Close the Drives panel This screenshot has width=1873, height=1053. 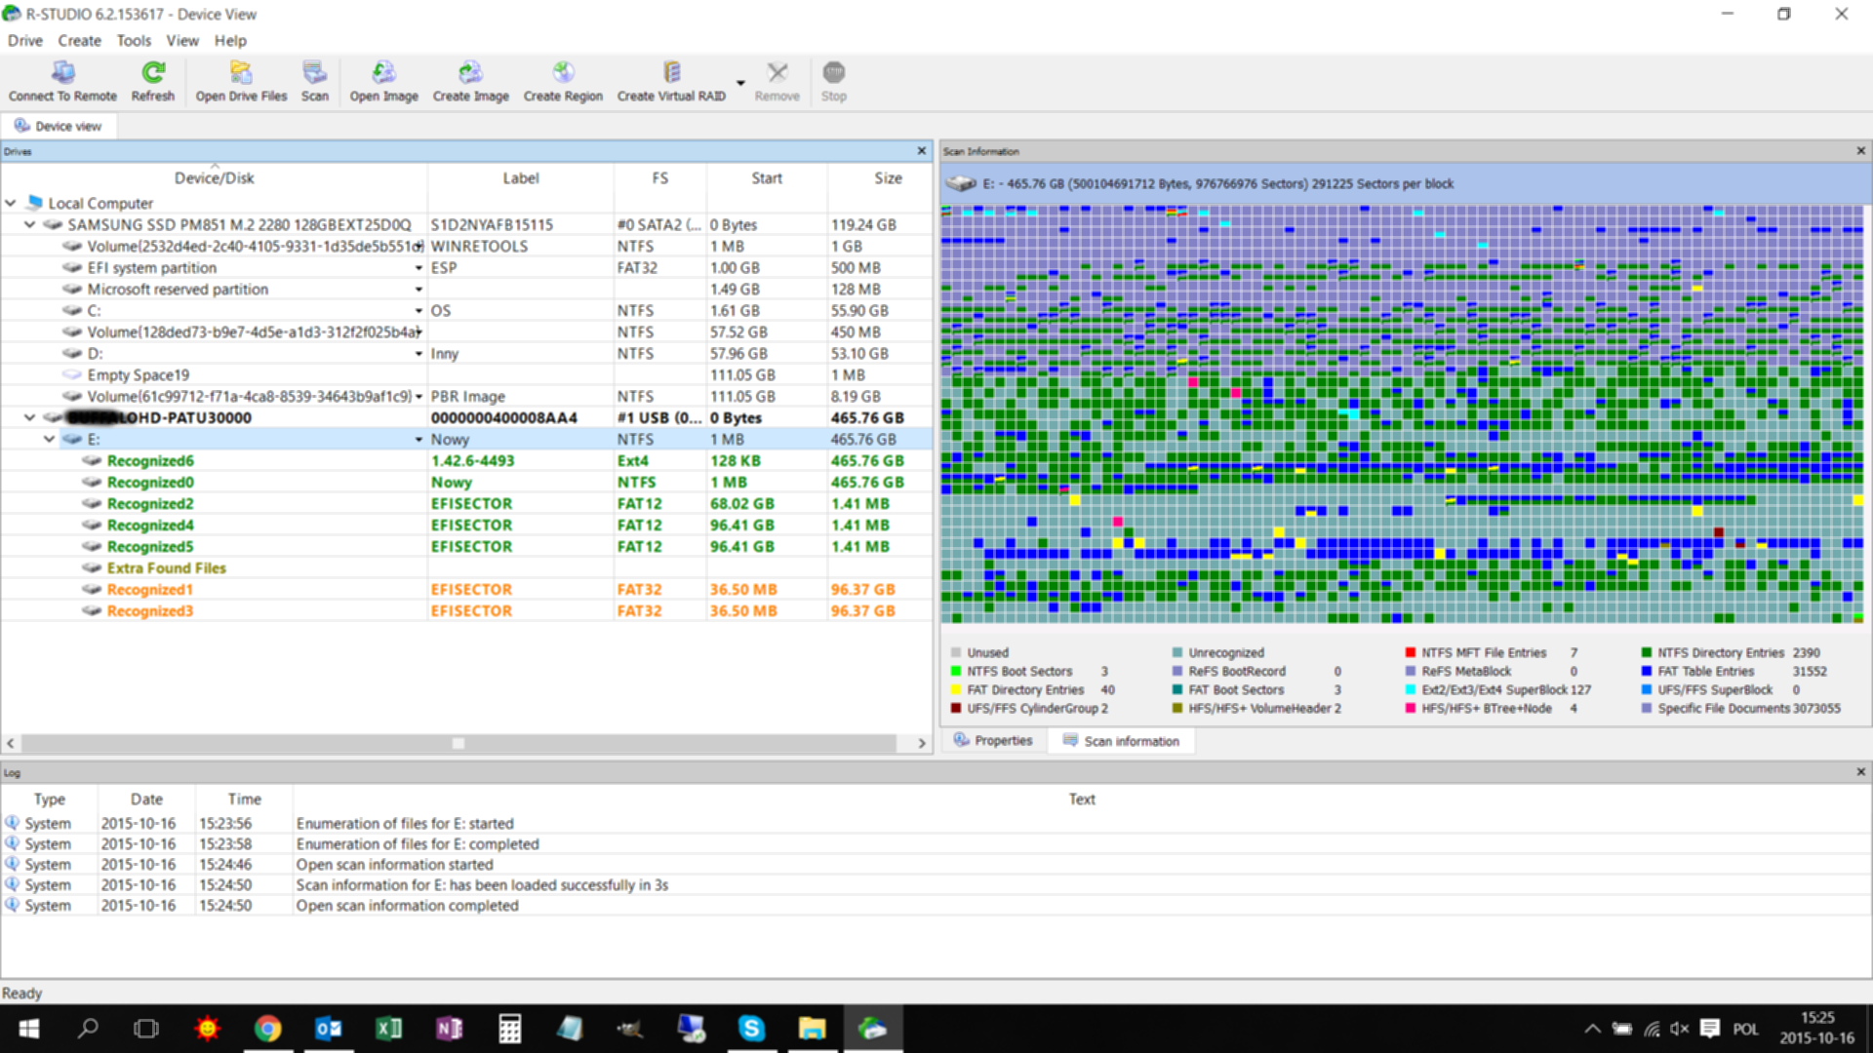click(921, 151)
